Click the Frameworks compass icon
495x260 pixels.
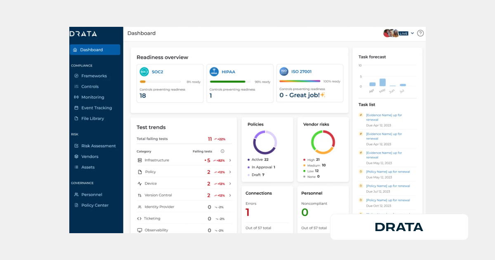pyautogui.click(x=76, y=76)
